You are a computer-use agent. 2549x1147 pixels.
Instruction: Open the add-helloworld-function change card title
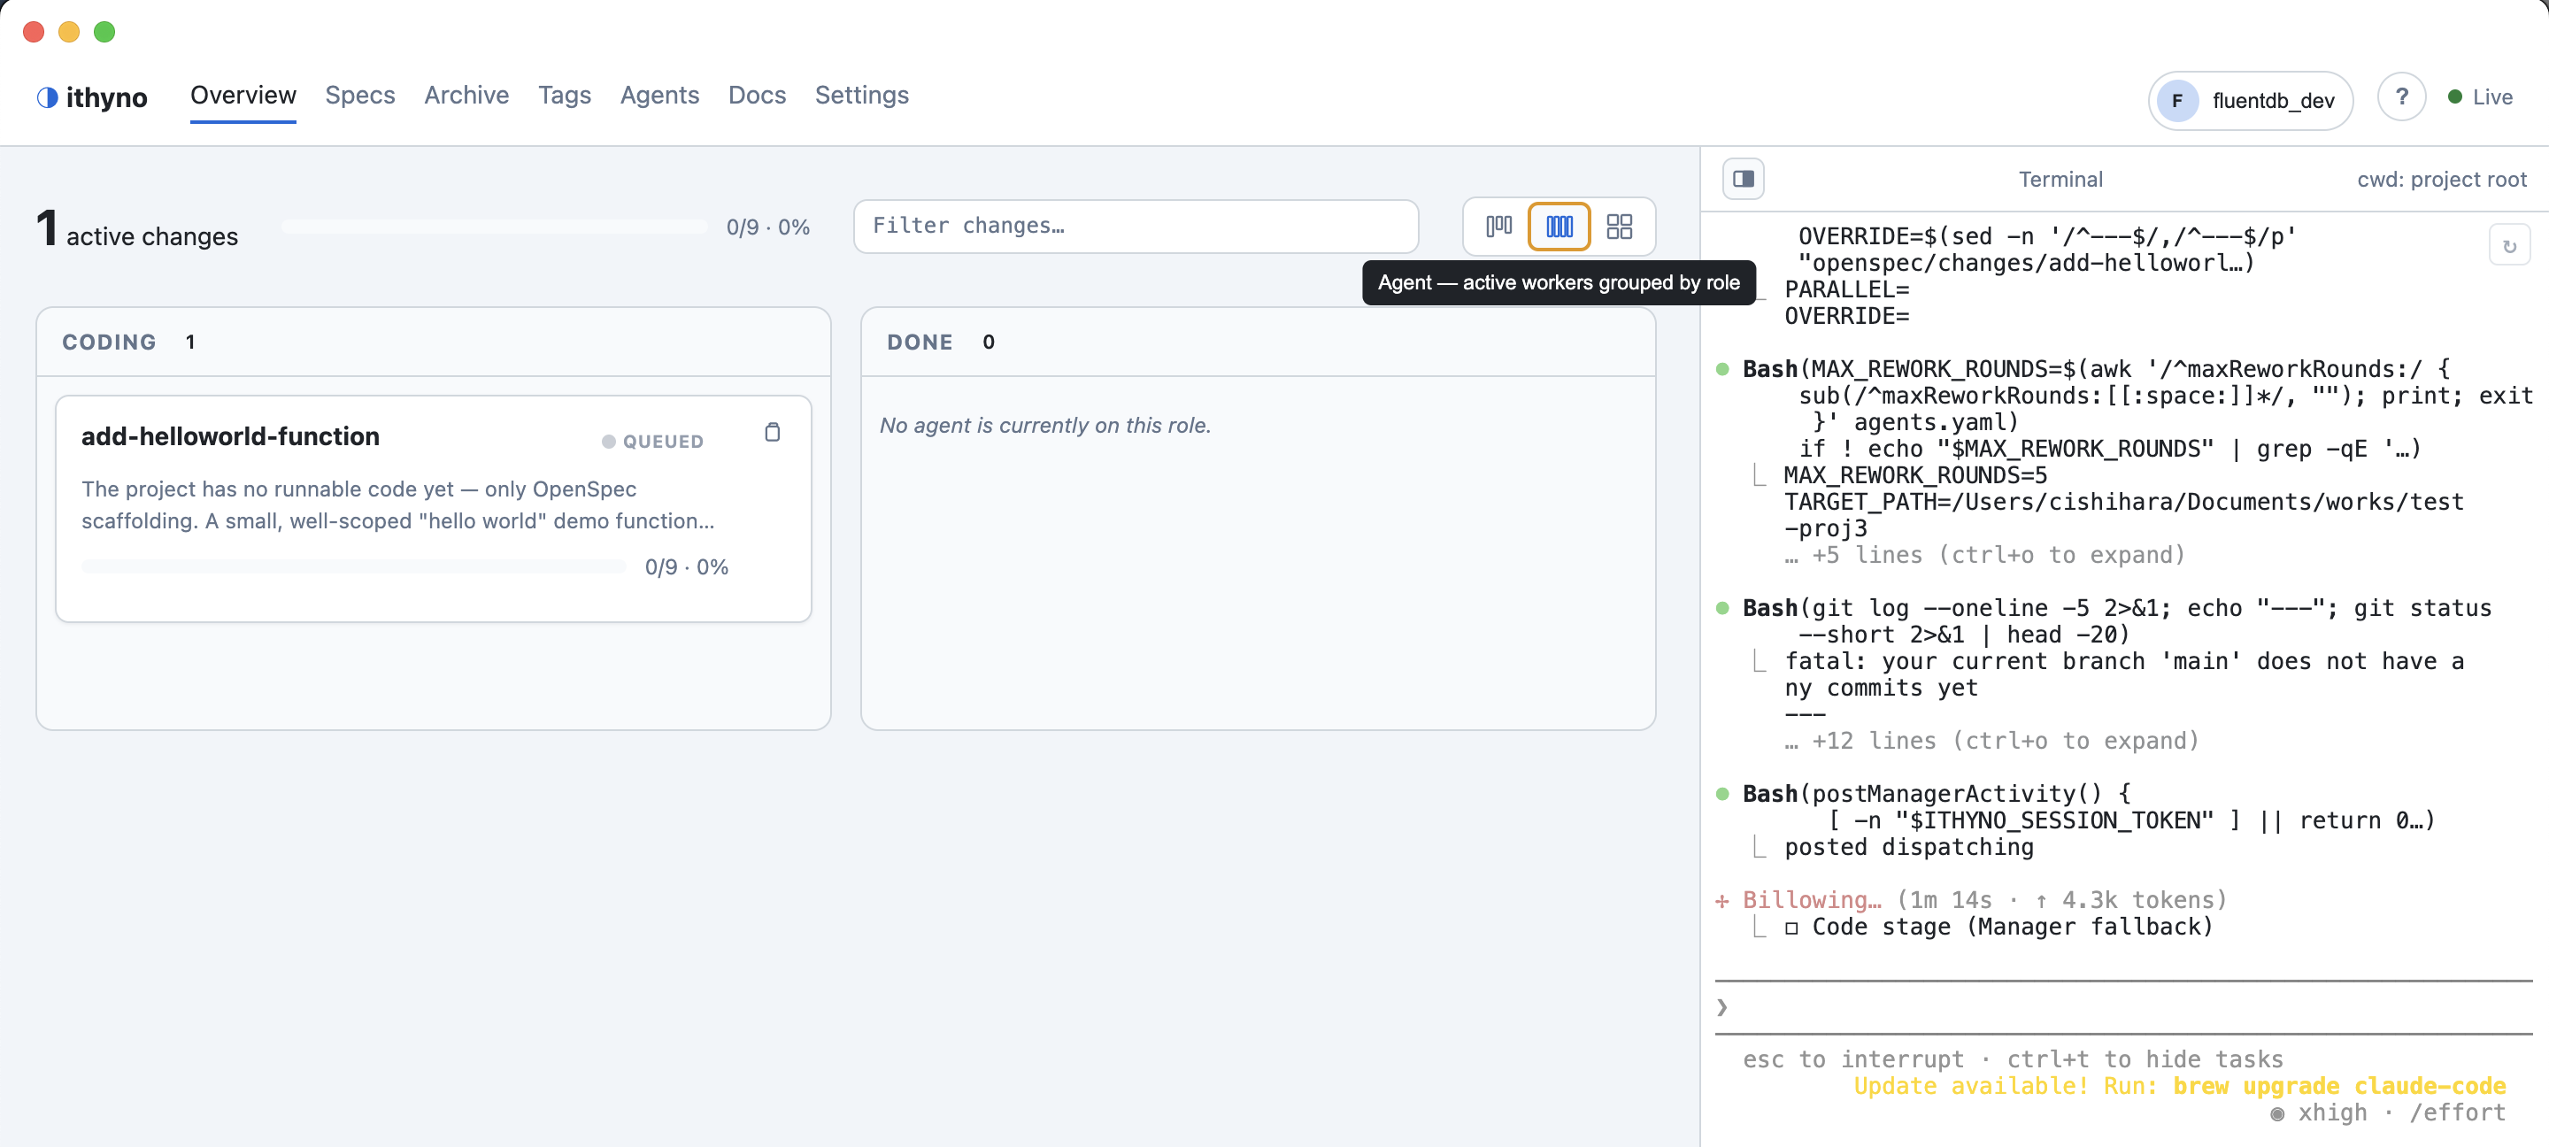click(229, 435)
